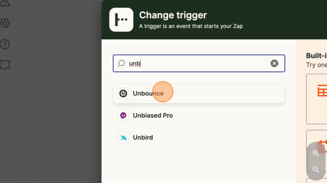Click the magnifying glass search icon
The height and width of the screenshot is (183, 327).
pos(121,63)
